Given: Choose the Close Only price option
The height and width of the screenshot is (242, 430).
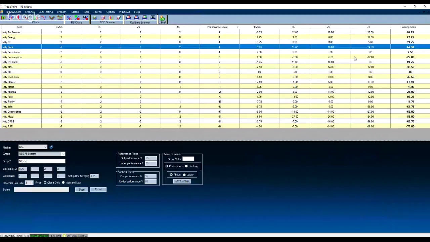Looking at the screenshot, I should (45, 183).
